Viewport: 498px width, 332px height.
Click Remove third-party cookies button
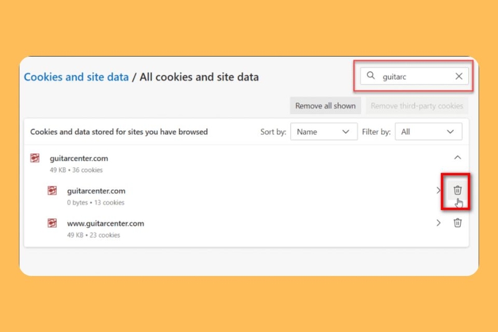tap(416, 106)
